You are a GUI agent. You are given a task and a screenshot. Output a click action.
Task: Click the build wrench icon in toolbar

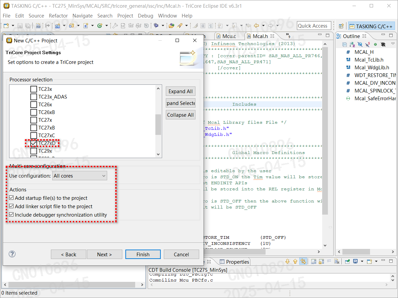tap(115, 26)
